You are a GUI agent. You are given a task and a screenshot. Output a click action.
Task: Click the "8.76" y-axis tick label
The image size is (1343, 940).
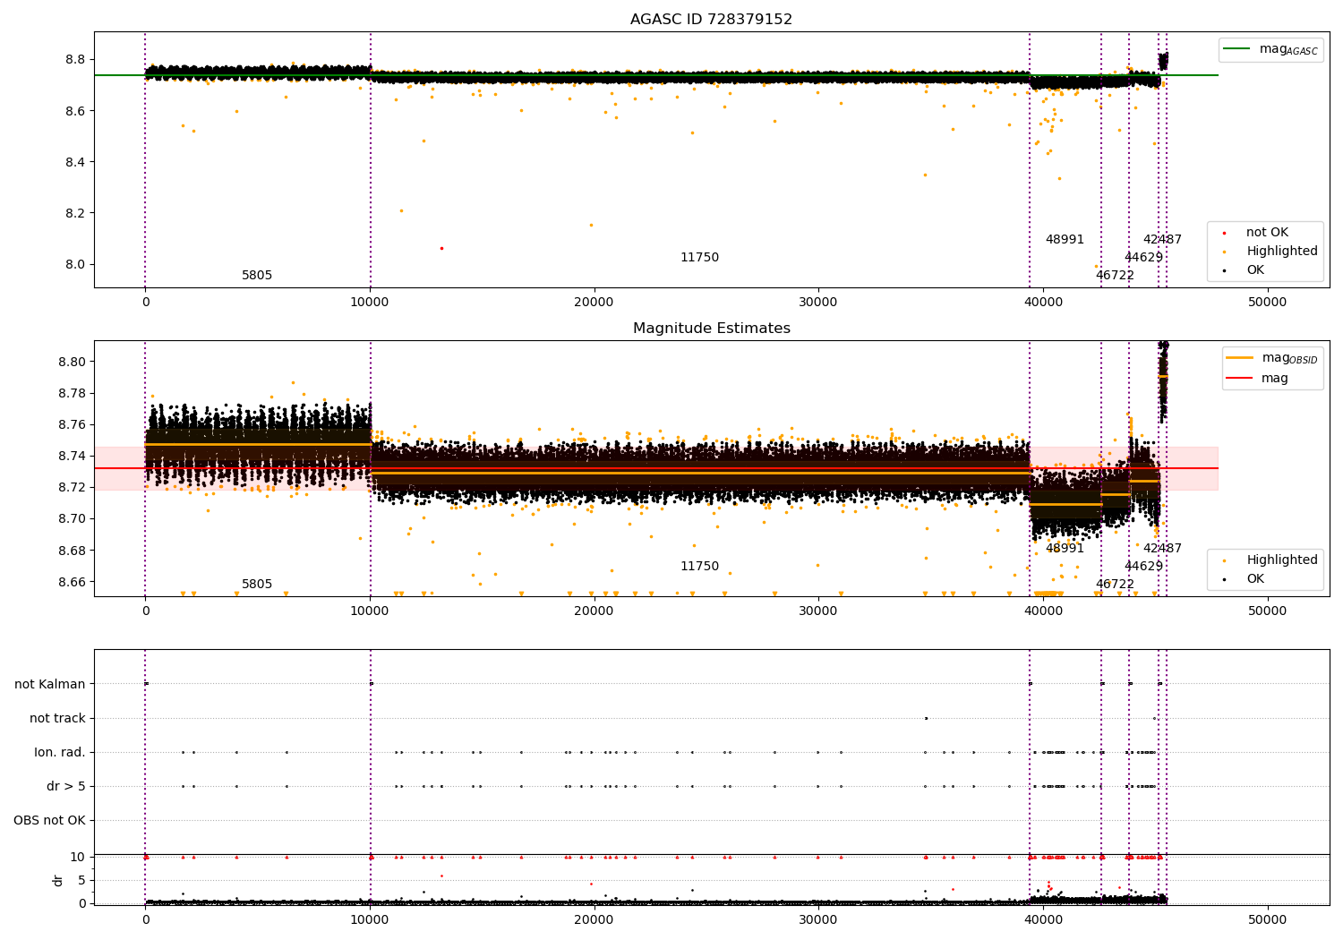pyautogui.click(x=71, y=424)
